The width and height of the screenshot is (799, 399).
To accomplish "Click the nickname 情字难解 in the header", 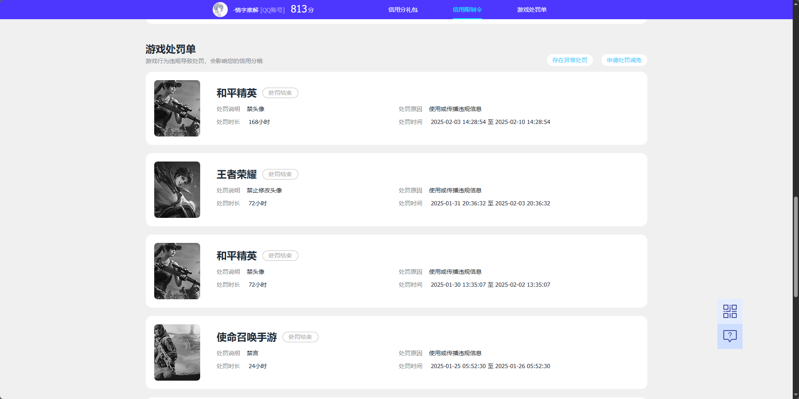I will (244, 9).
